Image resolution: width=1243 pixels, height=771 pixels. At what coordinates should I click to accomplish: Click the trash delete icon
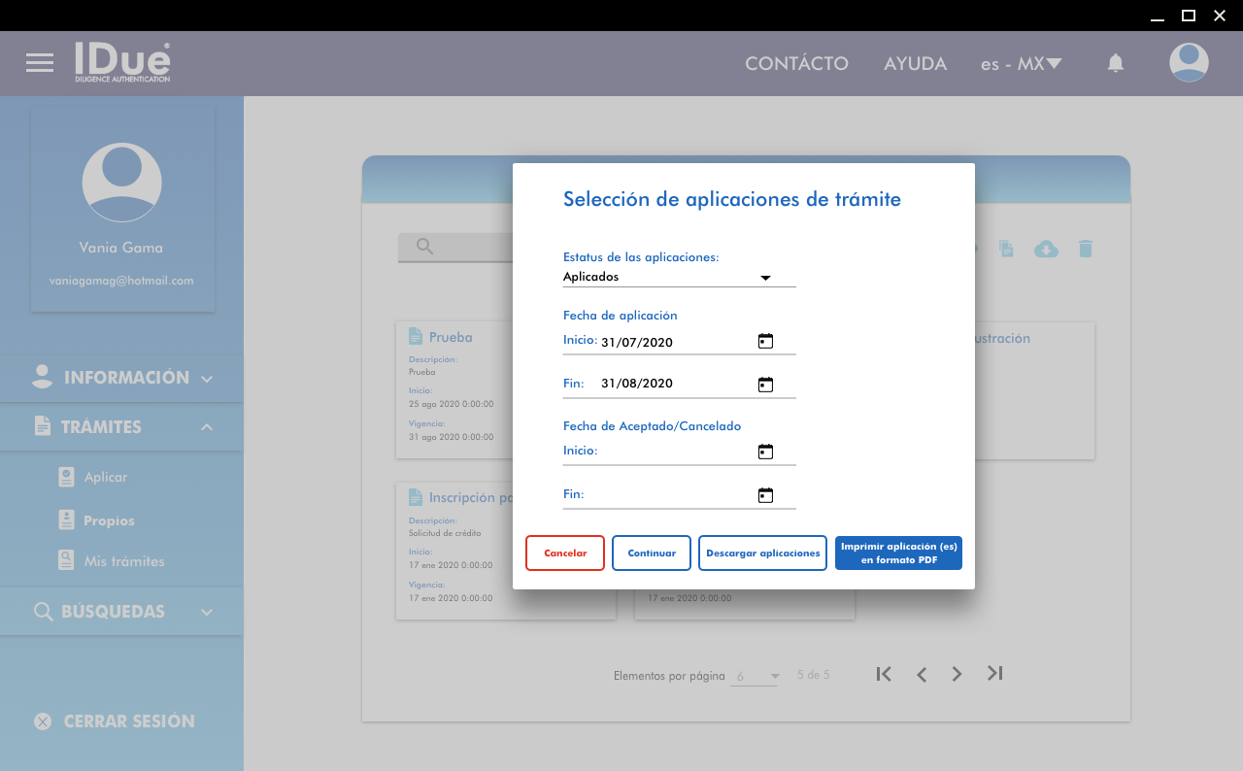click(1086, 249)
